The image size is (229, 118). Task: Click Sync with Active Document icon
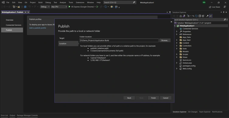pos(193,16)
